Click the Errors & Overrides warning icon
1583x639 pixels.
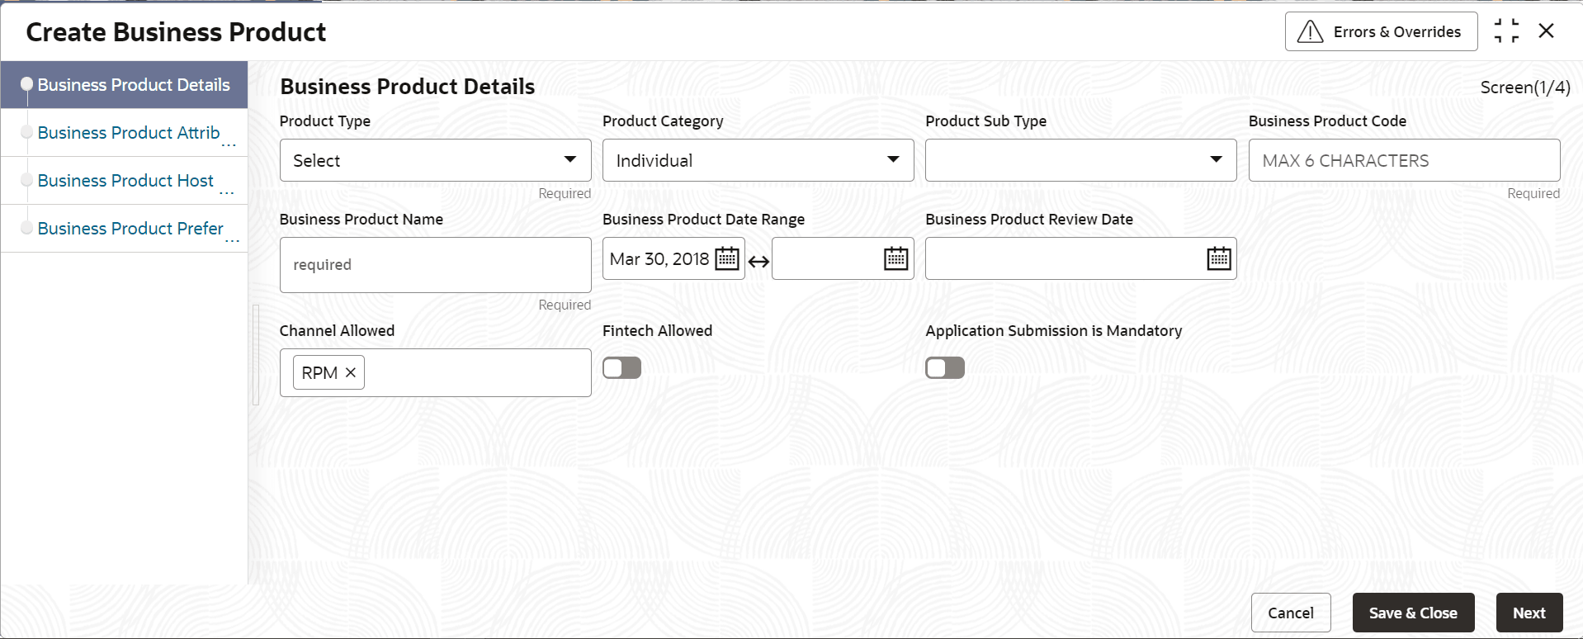click(1310, 32)
